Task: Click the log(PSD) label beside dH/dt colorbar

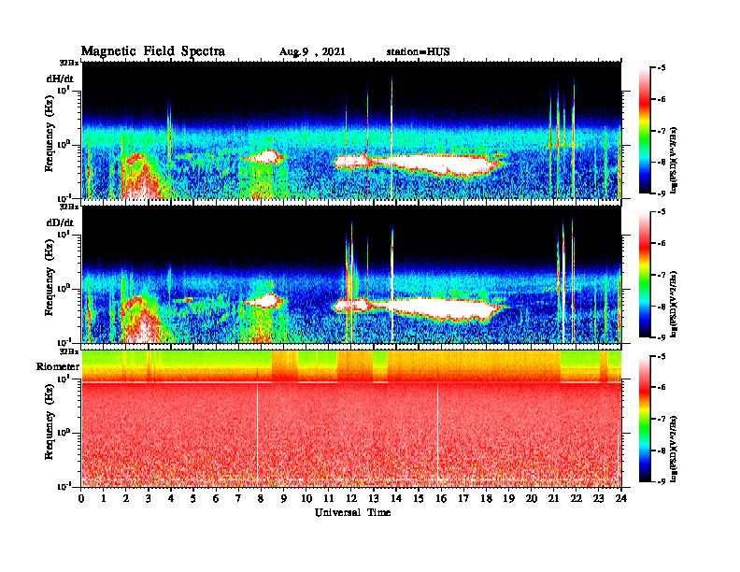Action: [674, 161]
